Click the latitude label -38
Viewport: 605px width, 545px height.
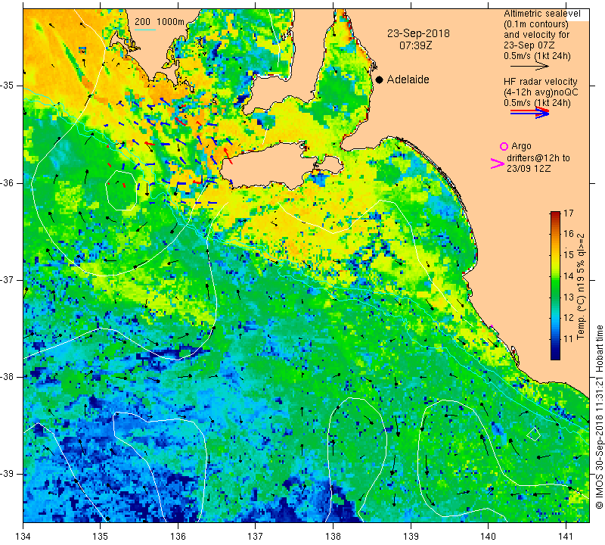[8, 377]
